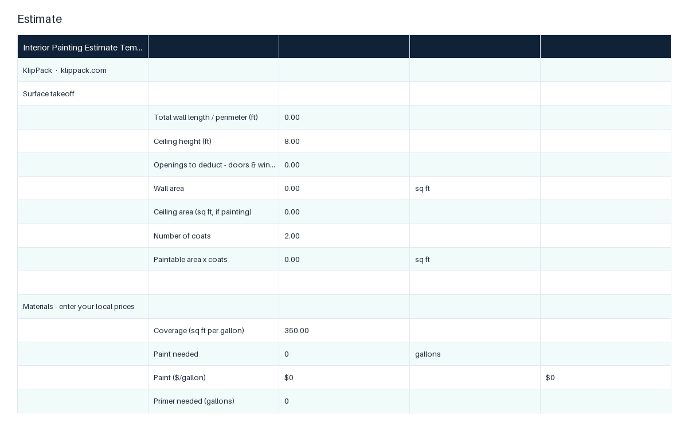The height and width of the screenshot is (430, 688).
Task: Click the Number of coats label
Action: (182, 236)
